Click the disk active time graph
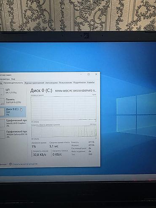The height and width of the screenshot is (208, 156). [64, 108]
